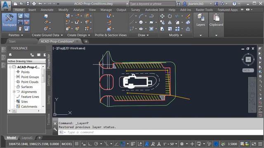This screenshot has height=148, width=264.
Task: Expand the Alignments tree node
Action: (x=14, y=92)
